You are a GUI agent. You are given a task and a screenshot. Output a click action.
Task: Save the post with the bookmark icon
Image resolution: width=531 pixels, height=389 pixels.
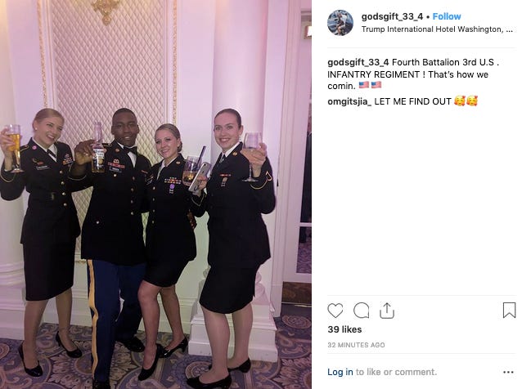coord(509,311)
